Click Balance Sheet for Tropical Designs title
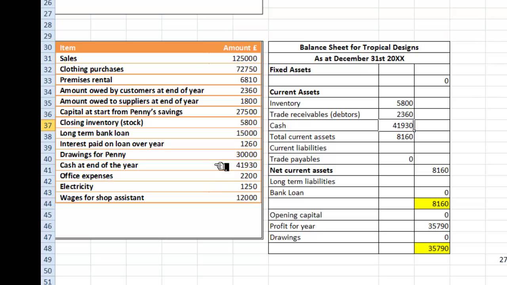 click(359, 47)
